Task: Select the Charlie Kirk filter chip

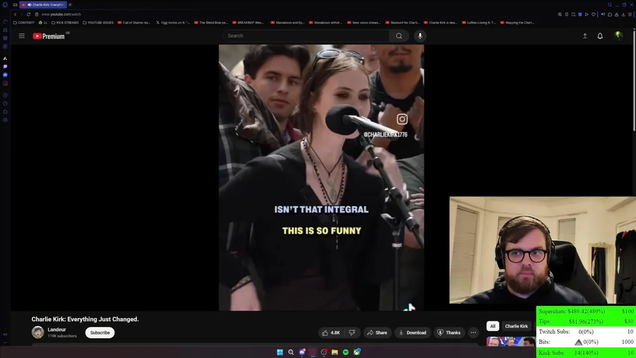Action: (x=516, y=326)
